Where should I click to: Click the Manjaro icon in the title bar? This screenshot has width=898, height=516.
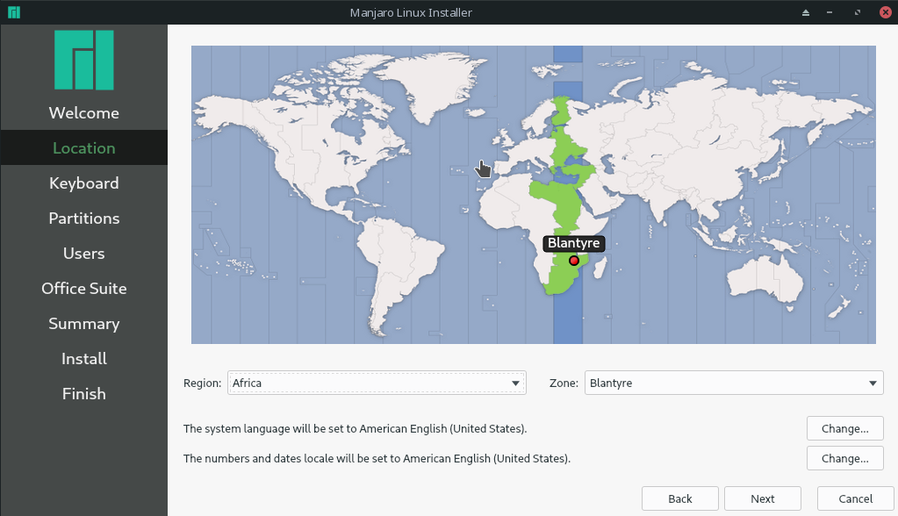point(14,12)
